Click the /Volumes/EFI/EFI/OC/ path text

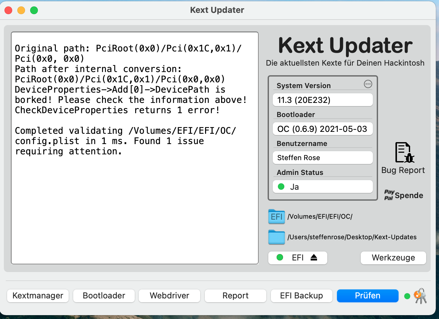point(320,216)
